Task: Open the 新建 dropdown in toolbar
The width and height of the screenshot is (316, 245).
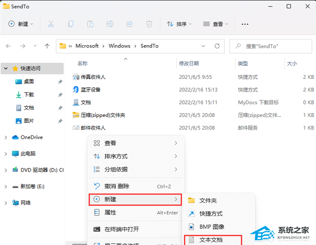Action: point(21,24)
